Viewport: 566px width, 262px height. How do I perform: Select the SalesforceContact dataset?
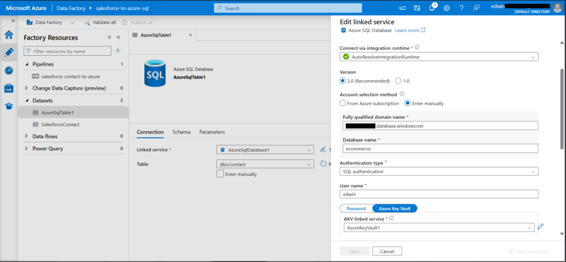click(x=60, y=124)
